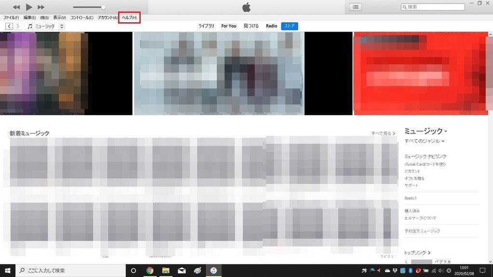Open the Up Next list icon
This screenshot has width=493, height=277.
coord(356,7)
